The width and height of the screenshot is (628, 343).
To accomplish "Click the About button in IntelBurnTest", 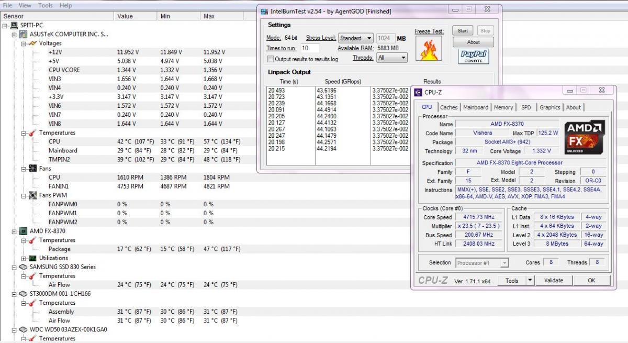I will (473, 42).
